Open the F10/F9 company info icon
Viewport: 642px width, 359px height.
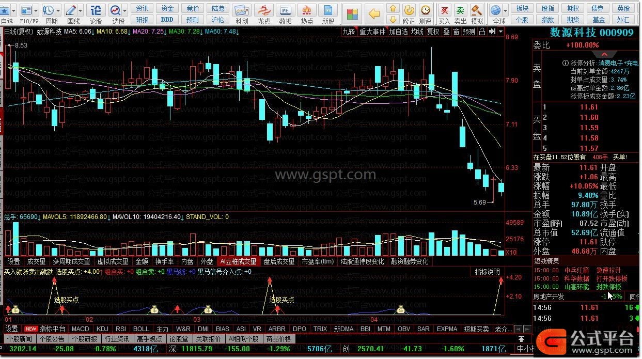26,10
